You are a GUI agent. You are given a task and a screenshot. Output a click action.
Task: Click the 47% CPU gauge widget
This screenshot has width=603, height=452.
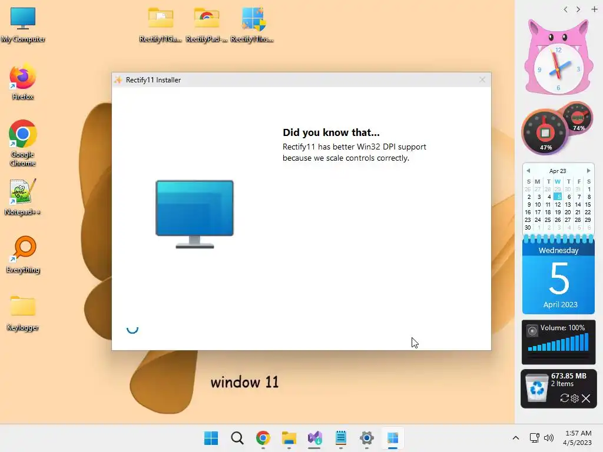545,132
